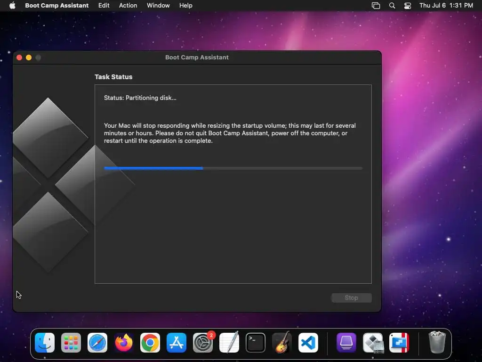The height and width of the screenshot is (362, 482).
Task: Open System Settings from the Dock
Action: (x=203, y=343)
